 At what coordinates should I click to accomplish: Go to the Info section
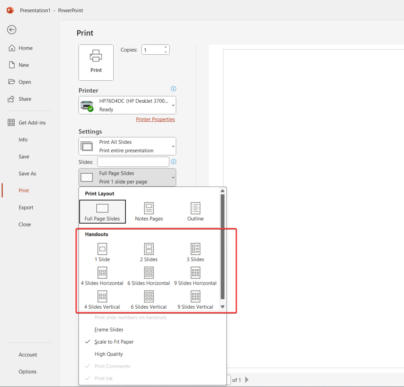[23, 139]
